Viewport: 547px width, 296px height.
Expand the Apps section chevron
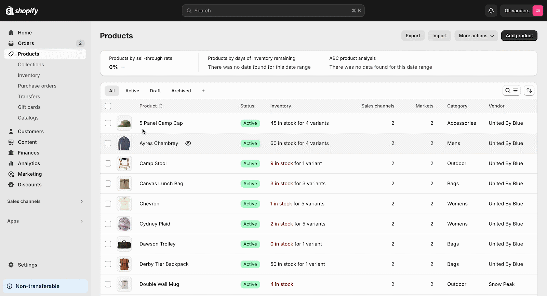[x=82, y=221]
